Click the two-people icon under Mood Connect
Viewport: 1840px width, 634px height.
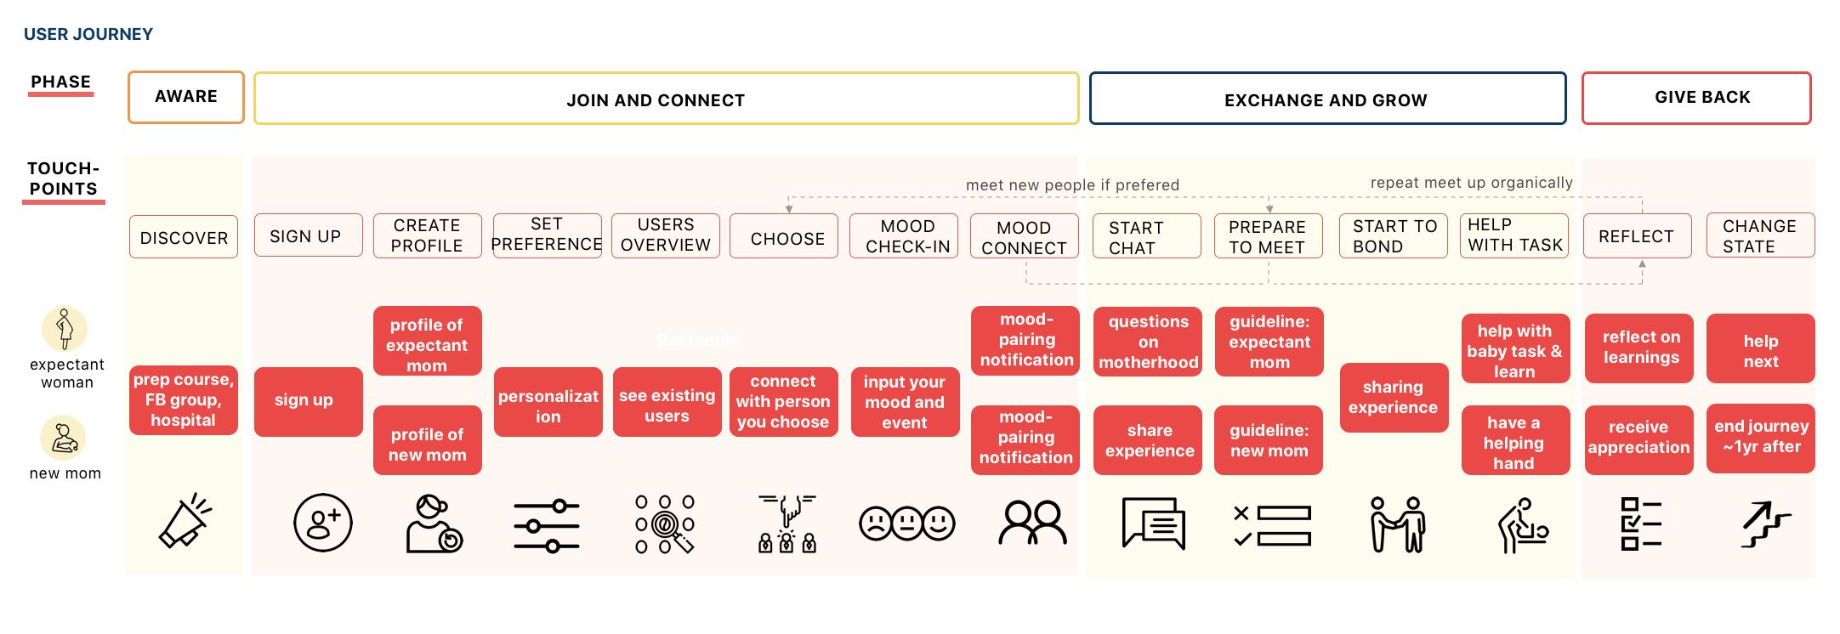[x=1032, y=523]
